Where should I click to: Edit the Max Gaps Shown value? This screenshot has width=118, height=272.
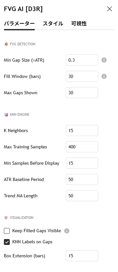pos(82,93)
